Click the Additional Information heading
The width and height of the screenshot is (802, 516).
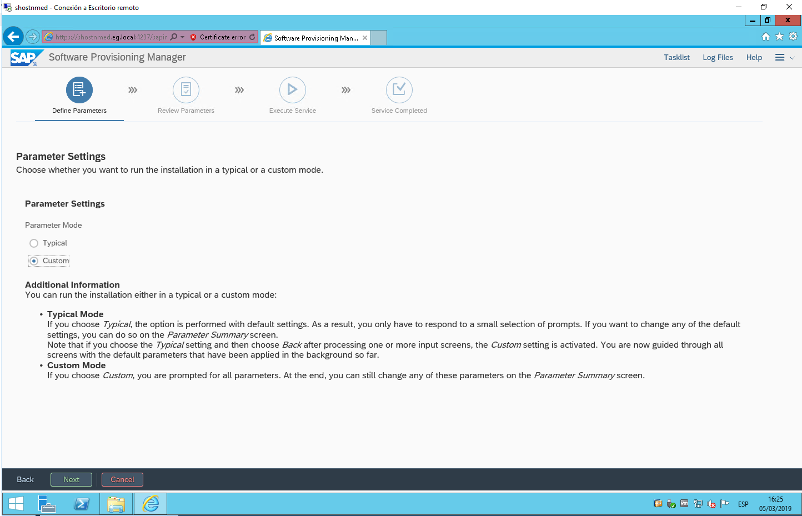click(x=72, y=284)
